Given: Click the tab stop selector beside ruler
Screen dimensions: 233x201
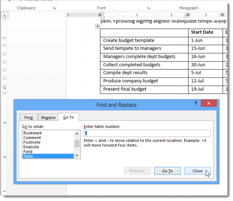Looking at the screenshot, I should pyautogui.click(x=5, y=15).
